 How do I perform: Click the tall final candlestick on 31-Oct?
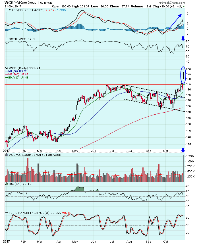[184, 76]
